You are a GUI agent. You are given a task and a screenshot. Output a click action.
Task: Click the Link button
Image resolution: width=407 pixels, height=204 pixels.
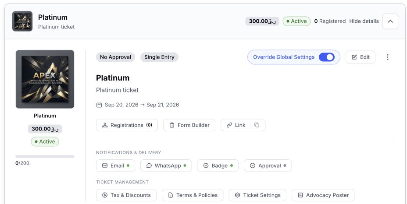tap(236, 125)
